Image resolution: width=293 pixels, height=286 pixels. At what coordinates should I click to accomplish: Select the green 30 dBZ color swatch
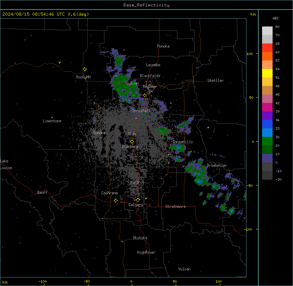pos(267,141)
